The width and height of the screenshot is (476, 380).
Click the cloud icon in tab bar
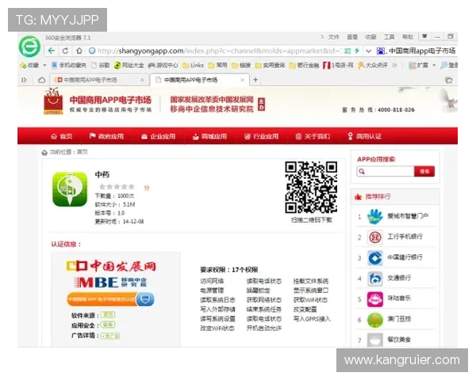click(41, 80)
